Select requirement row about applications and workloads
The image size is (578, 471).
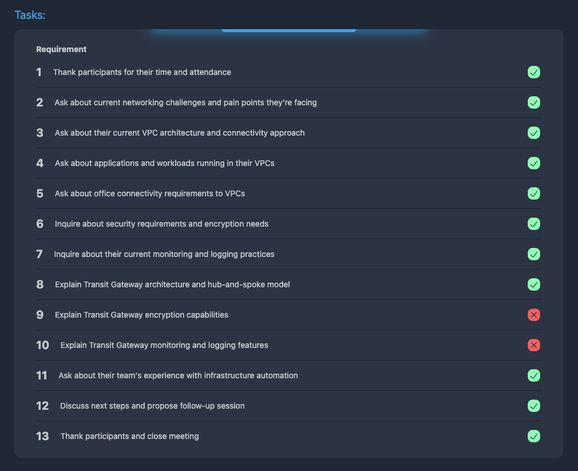coord(164,163)
